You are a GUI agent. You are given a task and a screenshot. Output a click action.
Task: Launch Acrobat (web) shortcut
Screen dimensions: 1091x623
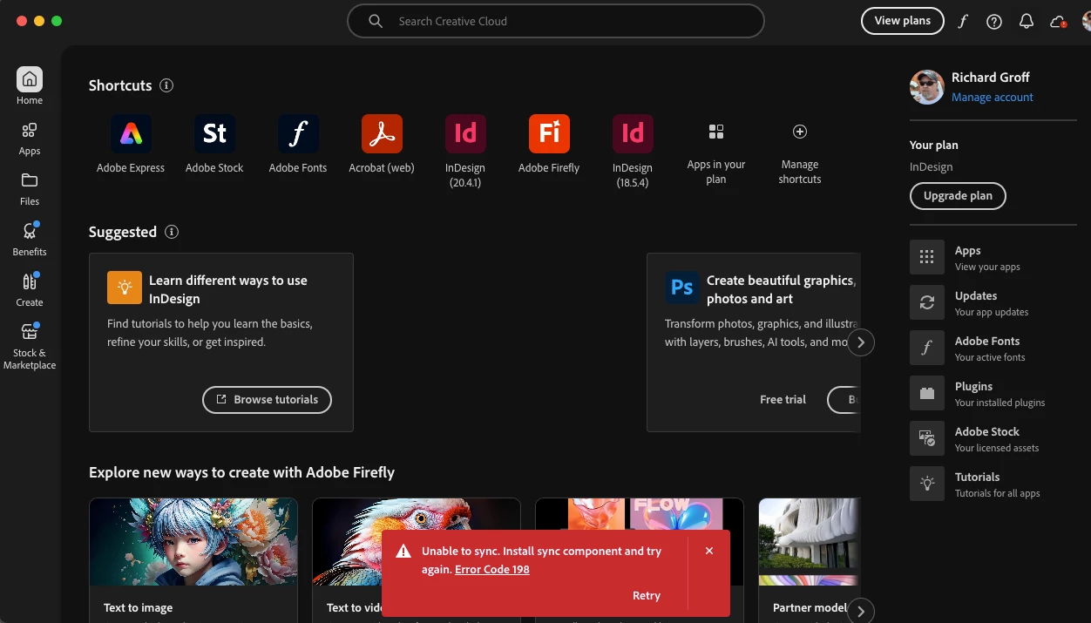point(382,133)
